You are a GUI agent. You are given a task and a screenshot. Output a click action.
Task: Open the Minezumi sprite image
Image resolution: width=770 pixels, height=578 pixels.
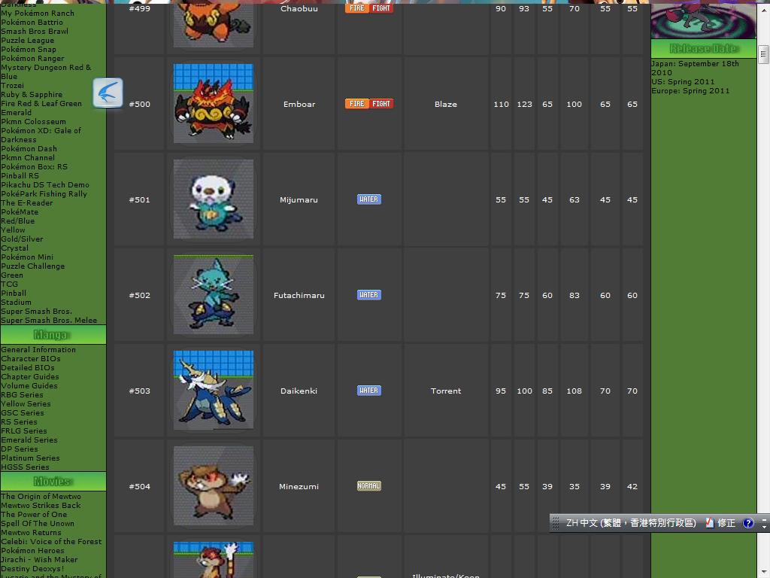pos(214,485)
